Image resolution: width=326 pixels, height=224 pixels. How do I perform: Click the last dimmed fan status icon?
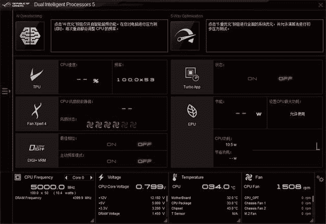point(133,125)
